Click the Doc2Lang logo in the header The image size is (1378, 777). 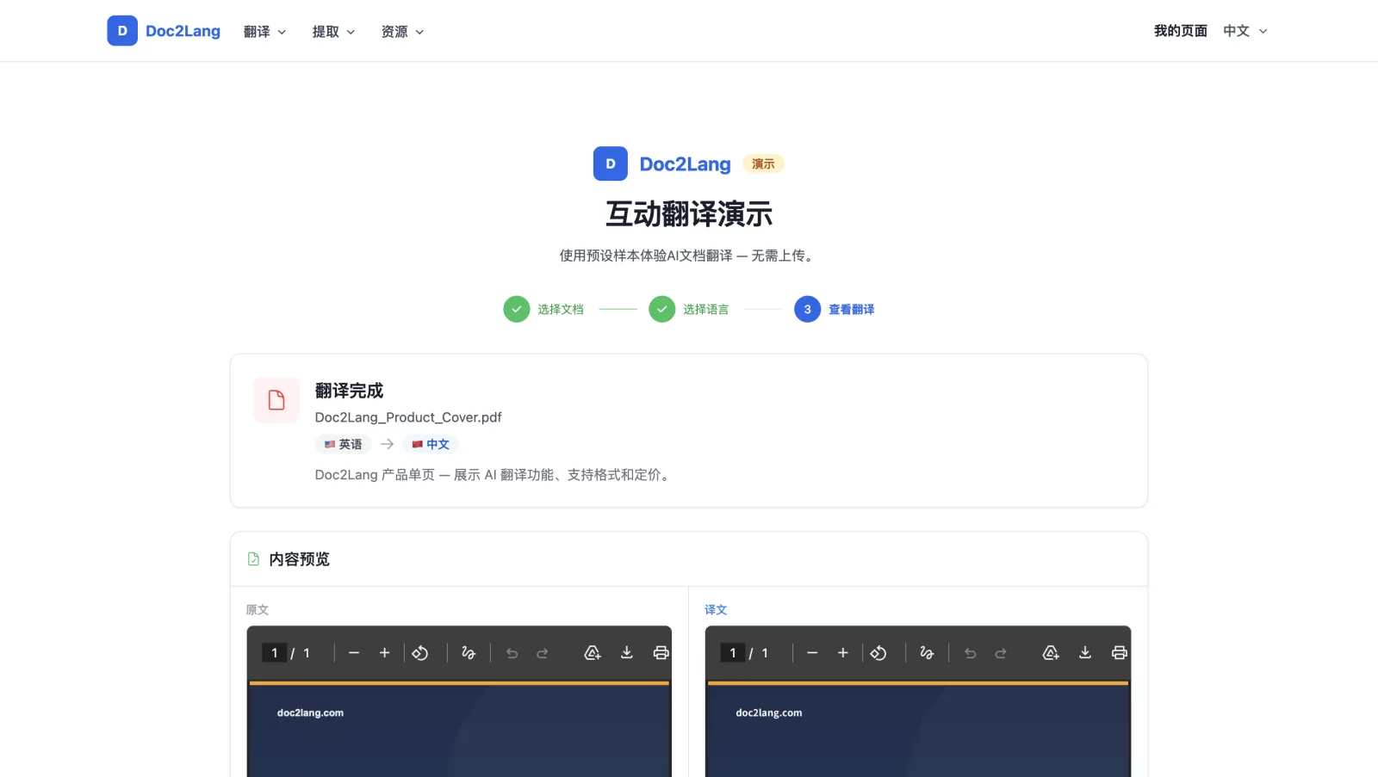(164, 31)
